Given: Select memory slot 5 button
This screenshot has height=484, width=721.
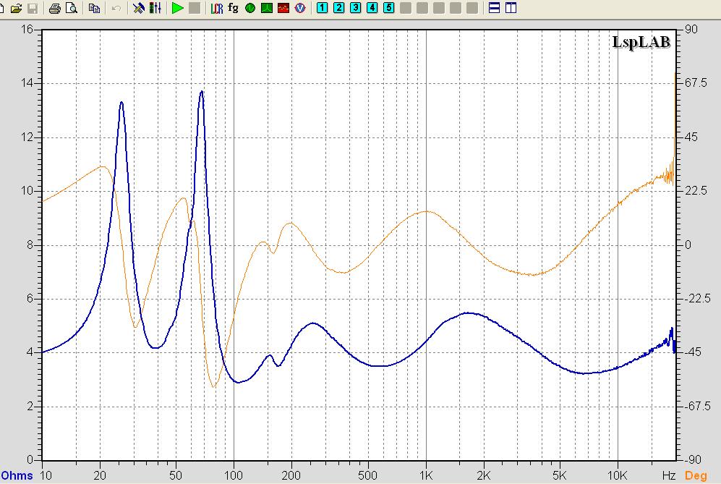Looking at the screenshot, I should [389, 8].
